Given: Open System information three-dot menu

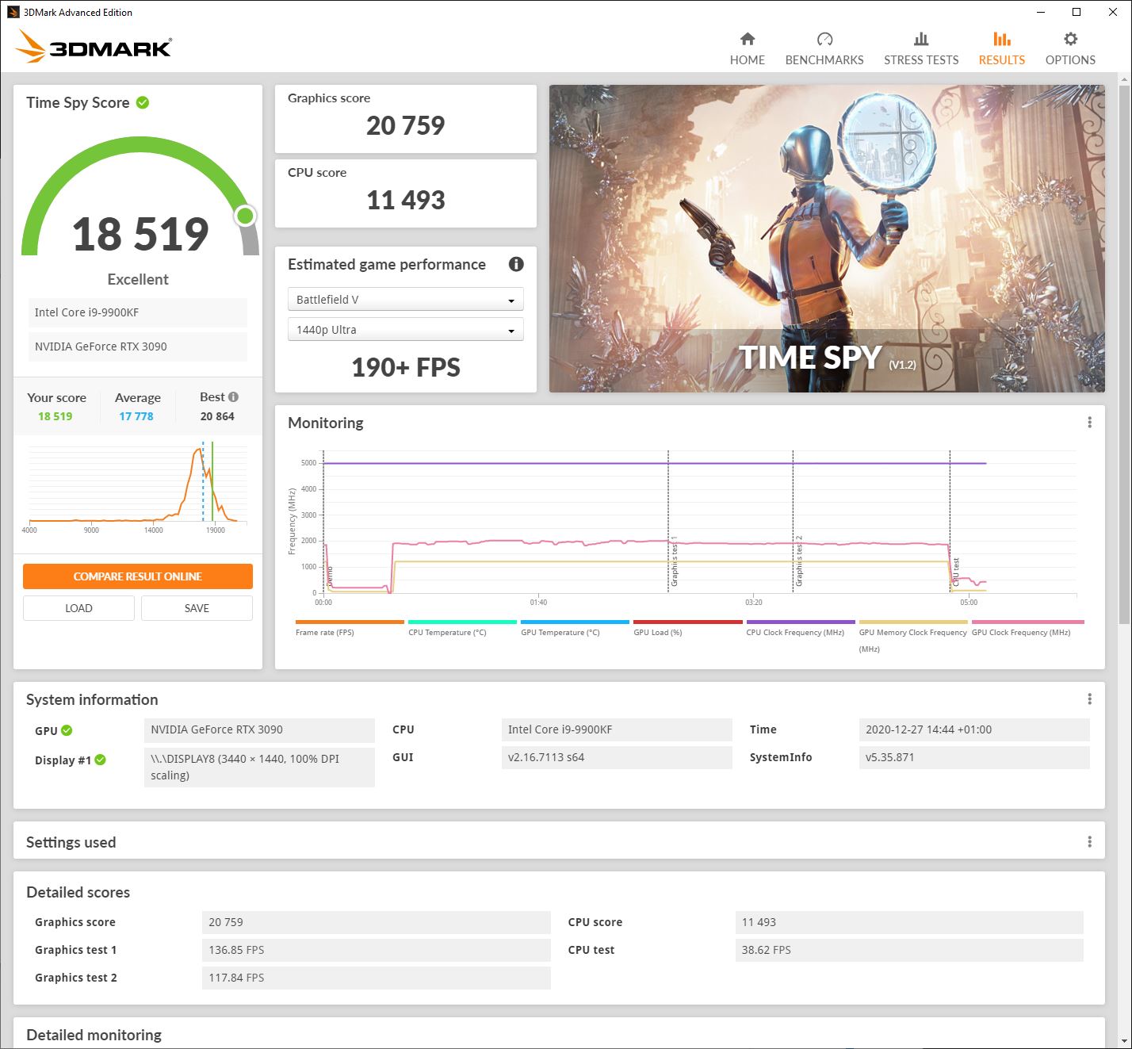Looking at the screenshot, I should 1090,699.
